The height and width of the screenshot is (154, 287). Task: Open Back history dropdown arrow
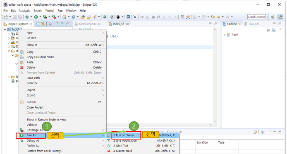click(x=223, y=17)
